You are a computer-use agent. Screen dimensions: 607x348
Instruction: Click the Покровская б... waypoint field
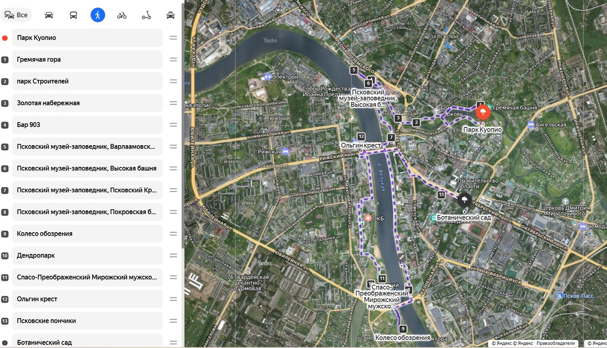tap(87, 212)
